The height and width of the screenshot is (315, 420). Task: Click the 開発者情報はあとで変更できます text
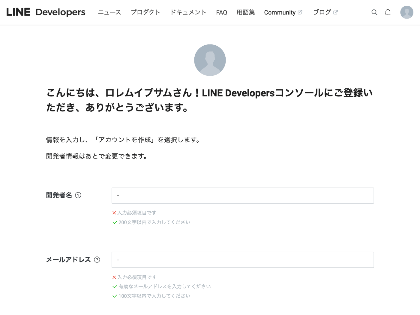(97, 156)
